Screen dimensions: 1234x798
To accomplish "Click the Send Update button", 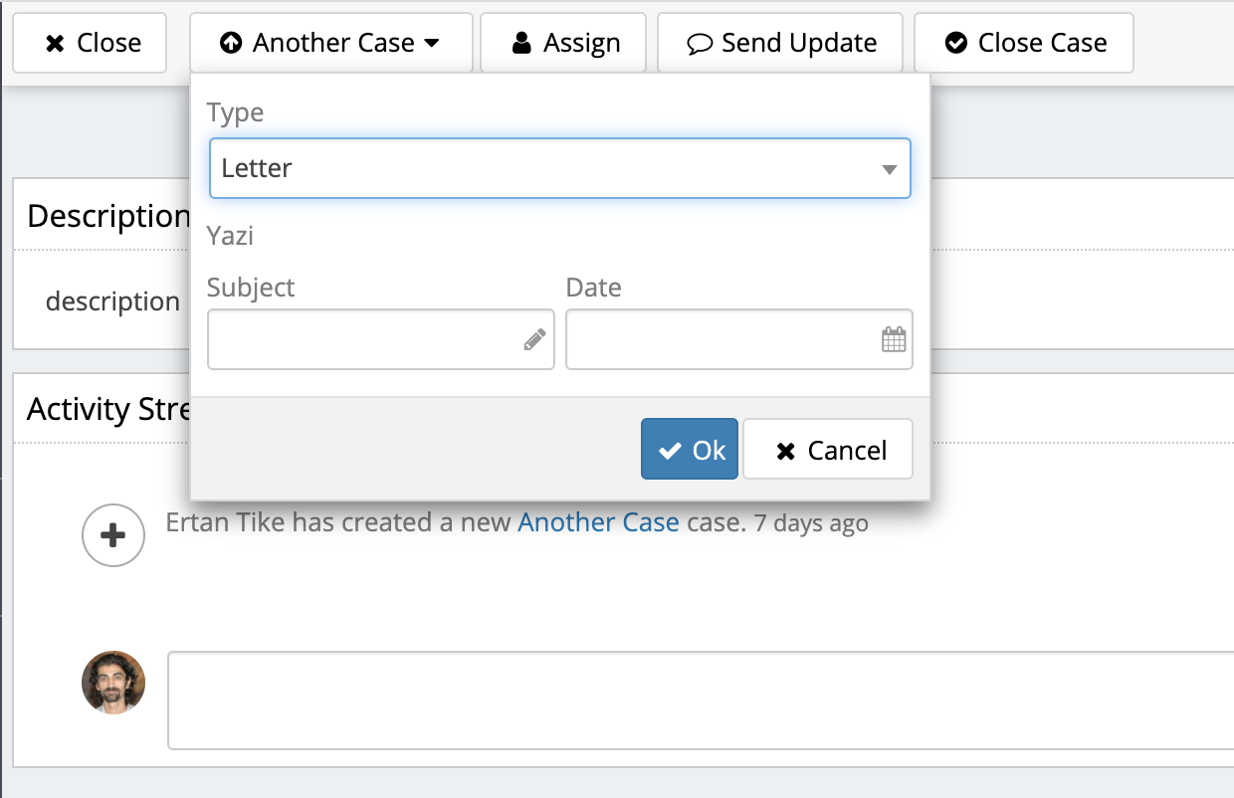I will [x=780, y=43].
